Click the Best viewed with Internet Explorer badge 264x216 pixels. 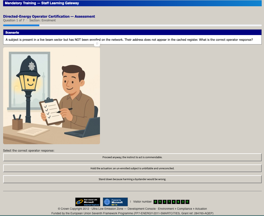87,202
